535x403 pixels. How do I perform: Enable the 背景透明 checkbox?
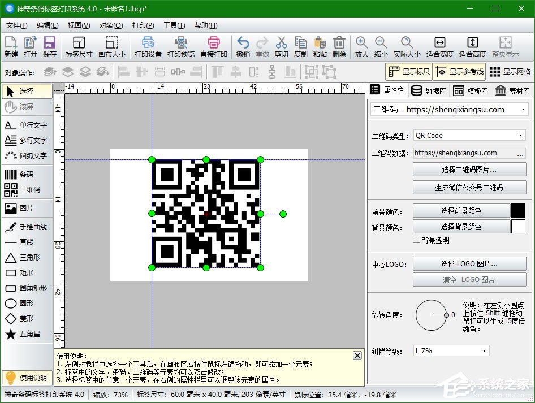(x=417, y=240)
